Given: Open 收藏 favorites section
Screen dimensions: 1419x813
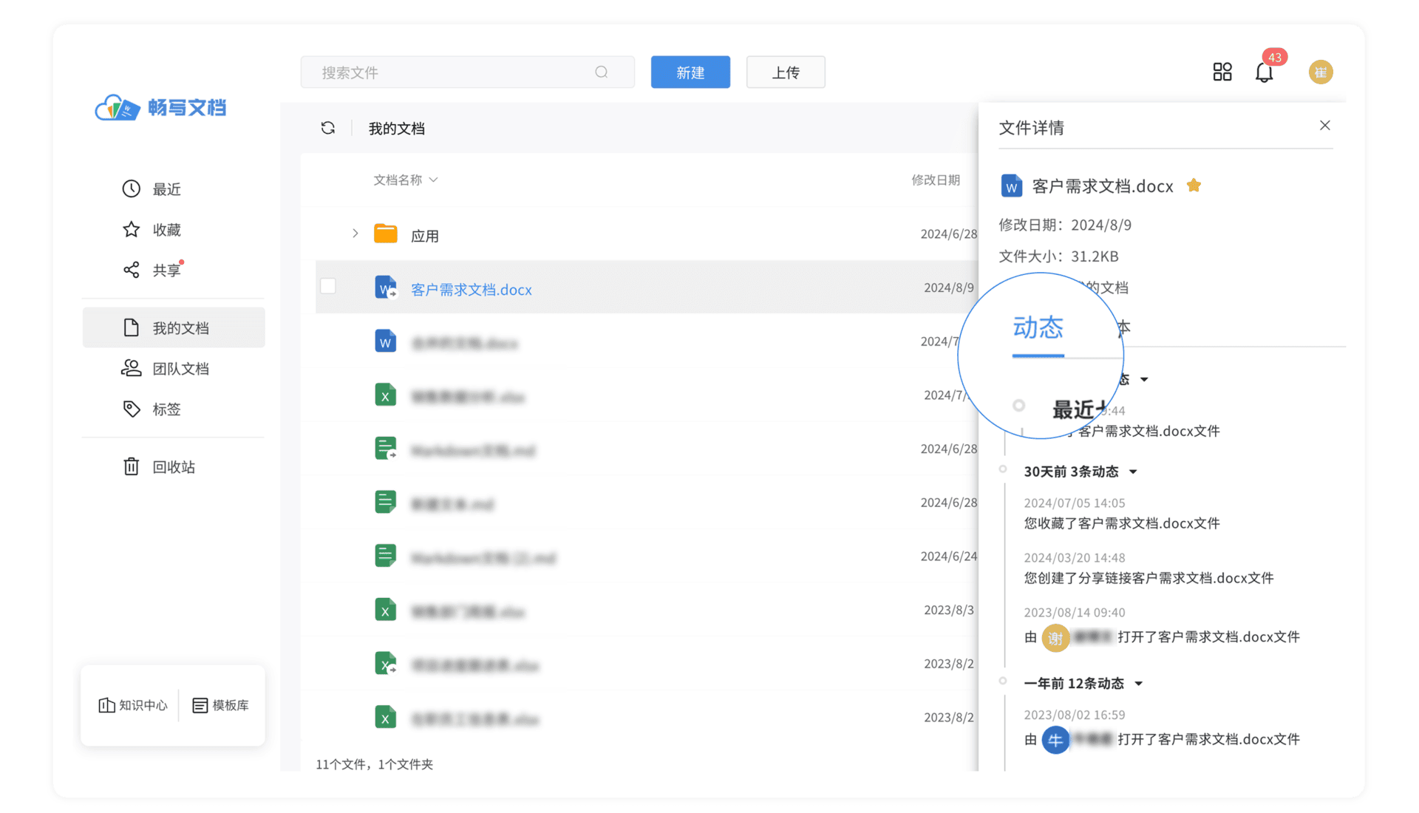Looking at the screenshot, I should click(x=152, y=230).
